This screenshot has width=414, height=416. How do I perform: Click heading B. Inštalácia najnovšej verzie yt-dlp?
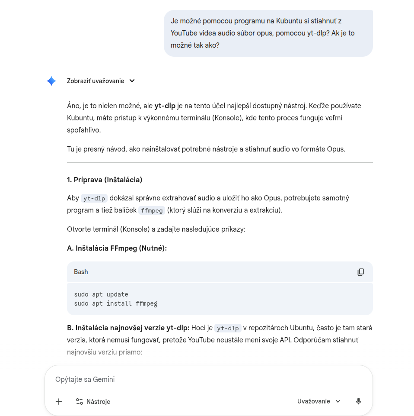pos(128,328)
